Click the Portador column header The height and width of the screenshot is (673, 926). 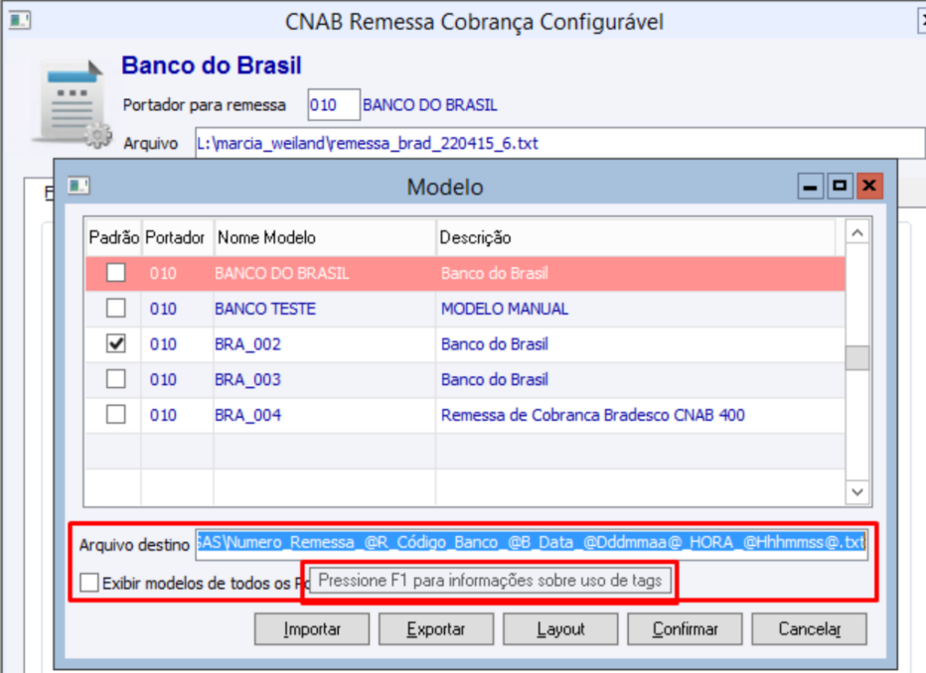point(177,237)
